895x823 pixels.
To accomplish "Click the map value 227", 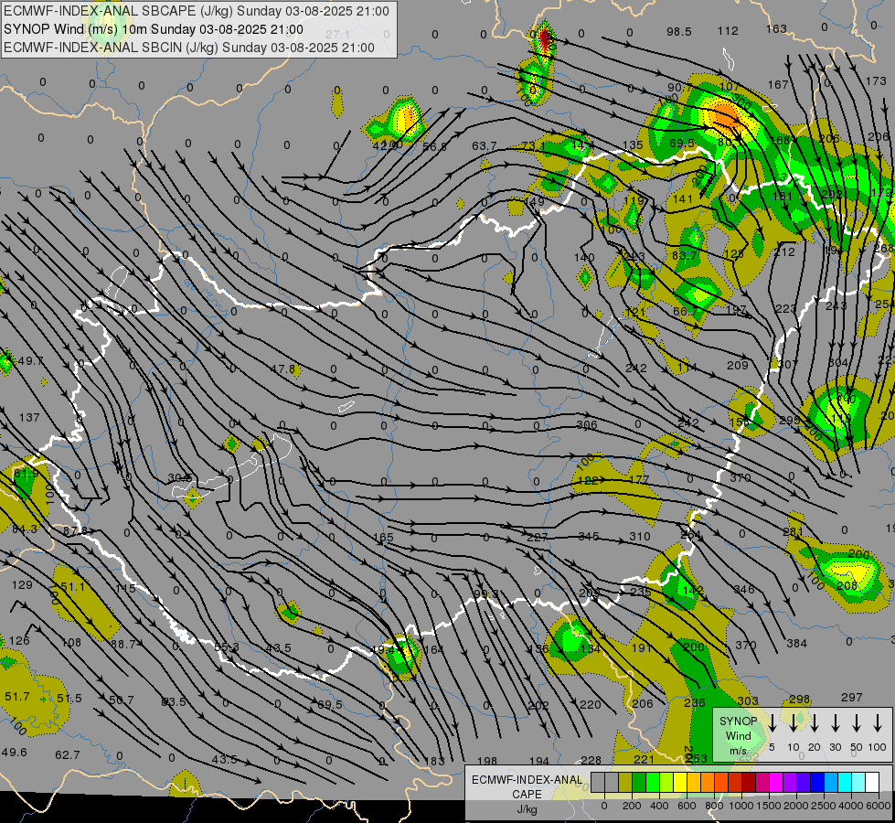I will 538,537.
